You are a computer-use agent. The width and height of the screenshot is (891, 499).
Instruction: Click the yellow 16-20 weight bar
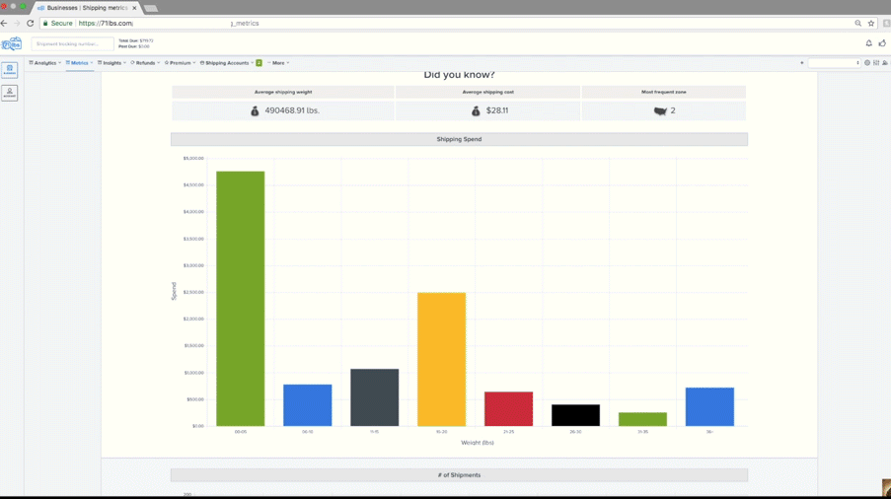441,359
